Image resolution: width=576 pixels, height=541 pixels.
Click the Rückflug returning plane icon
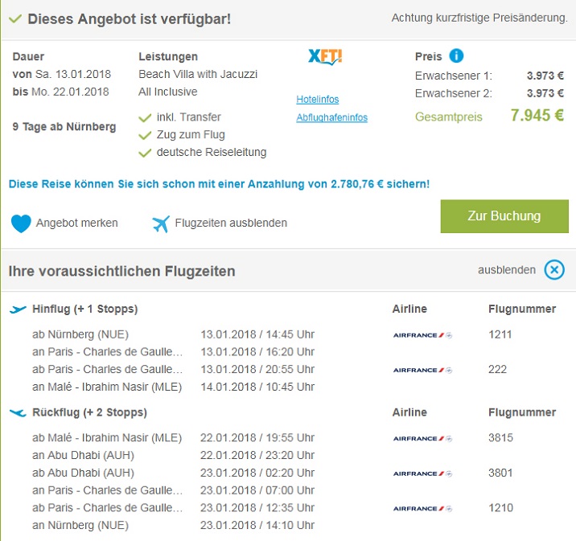(18, 412)
